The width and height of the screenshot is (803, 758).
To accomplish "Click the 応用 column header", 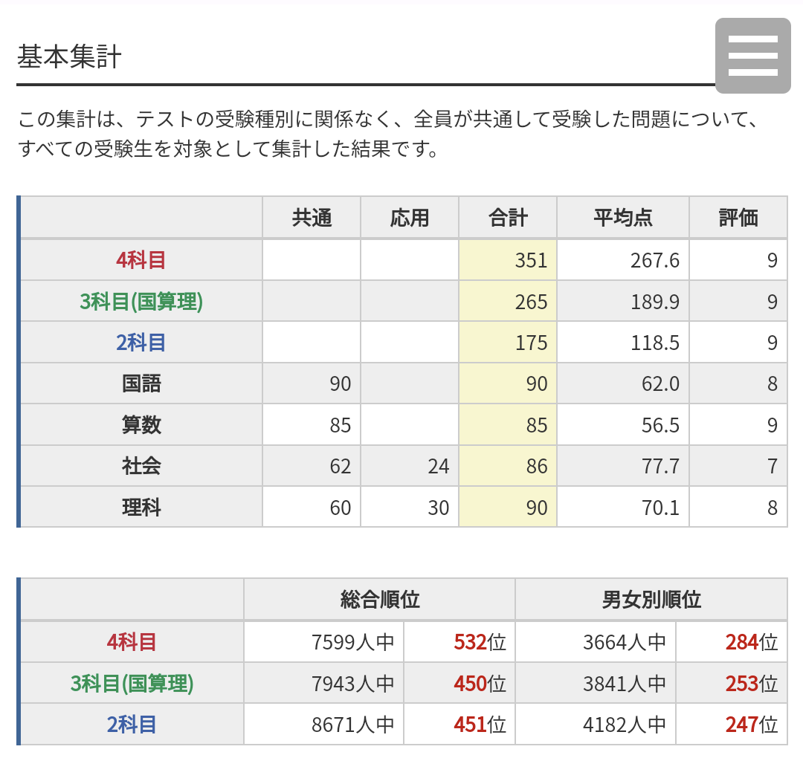I will pos(410,217).
